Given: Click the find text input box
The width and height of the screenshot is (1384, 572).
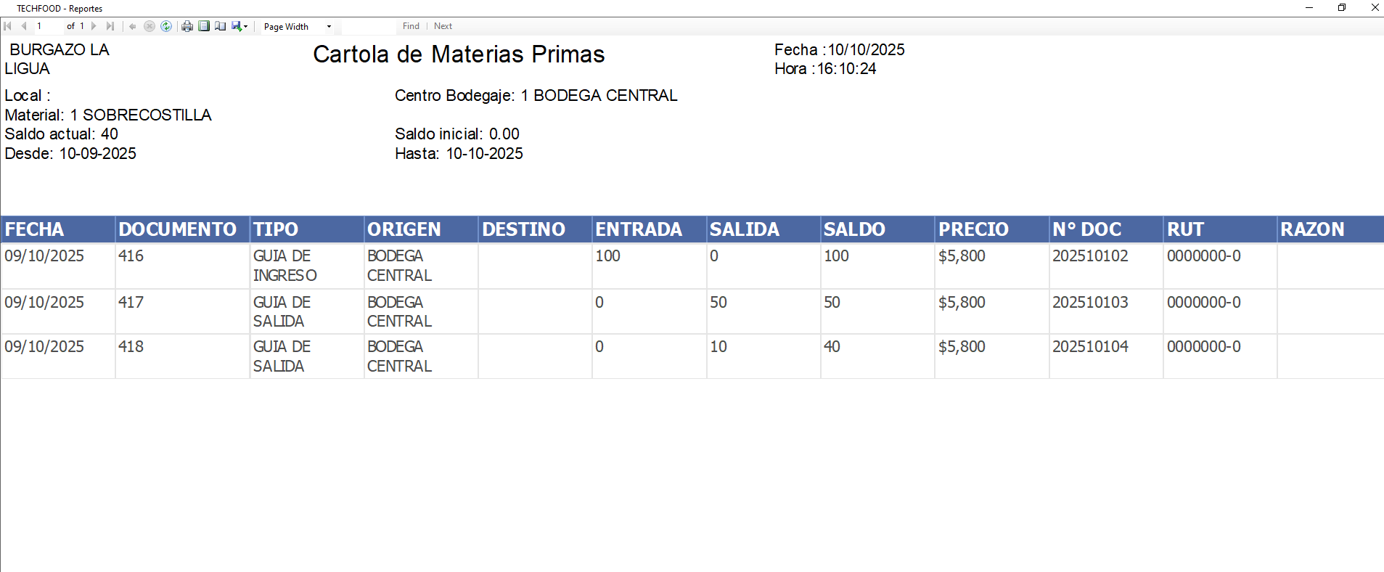Looking at the screenshot, I should coord(369,26).
